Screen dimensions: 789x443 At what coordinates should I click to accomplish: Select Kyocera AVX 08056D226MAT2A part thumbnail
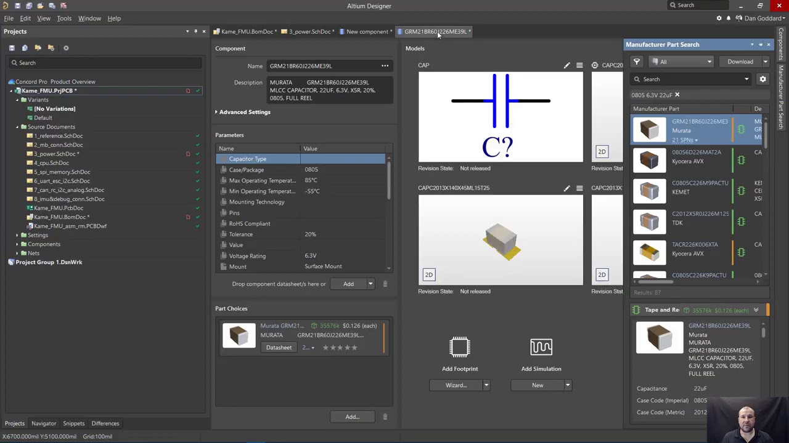[649, 160]
